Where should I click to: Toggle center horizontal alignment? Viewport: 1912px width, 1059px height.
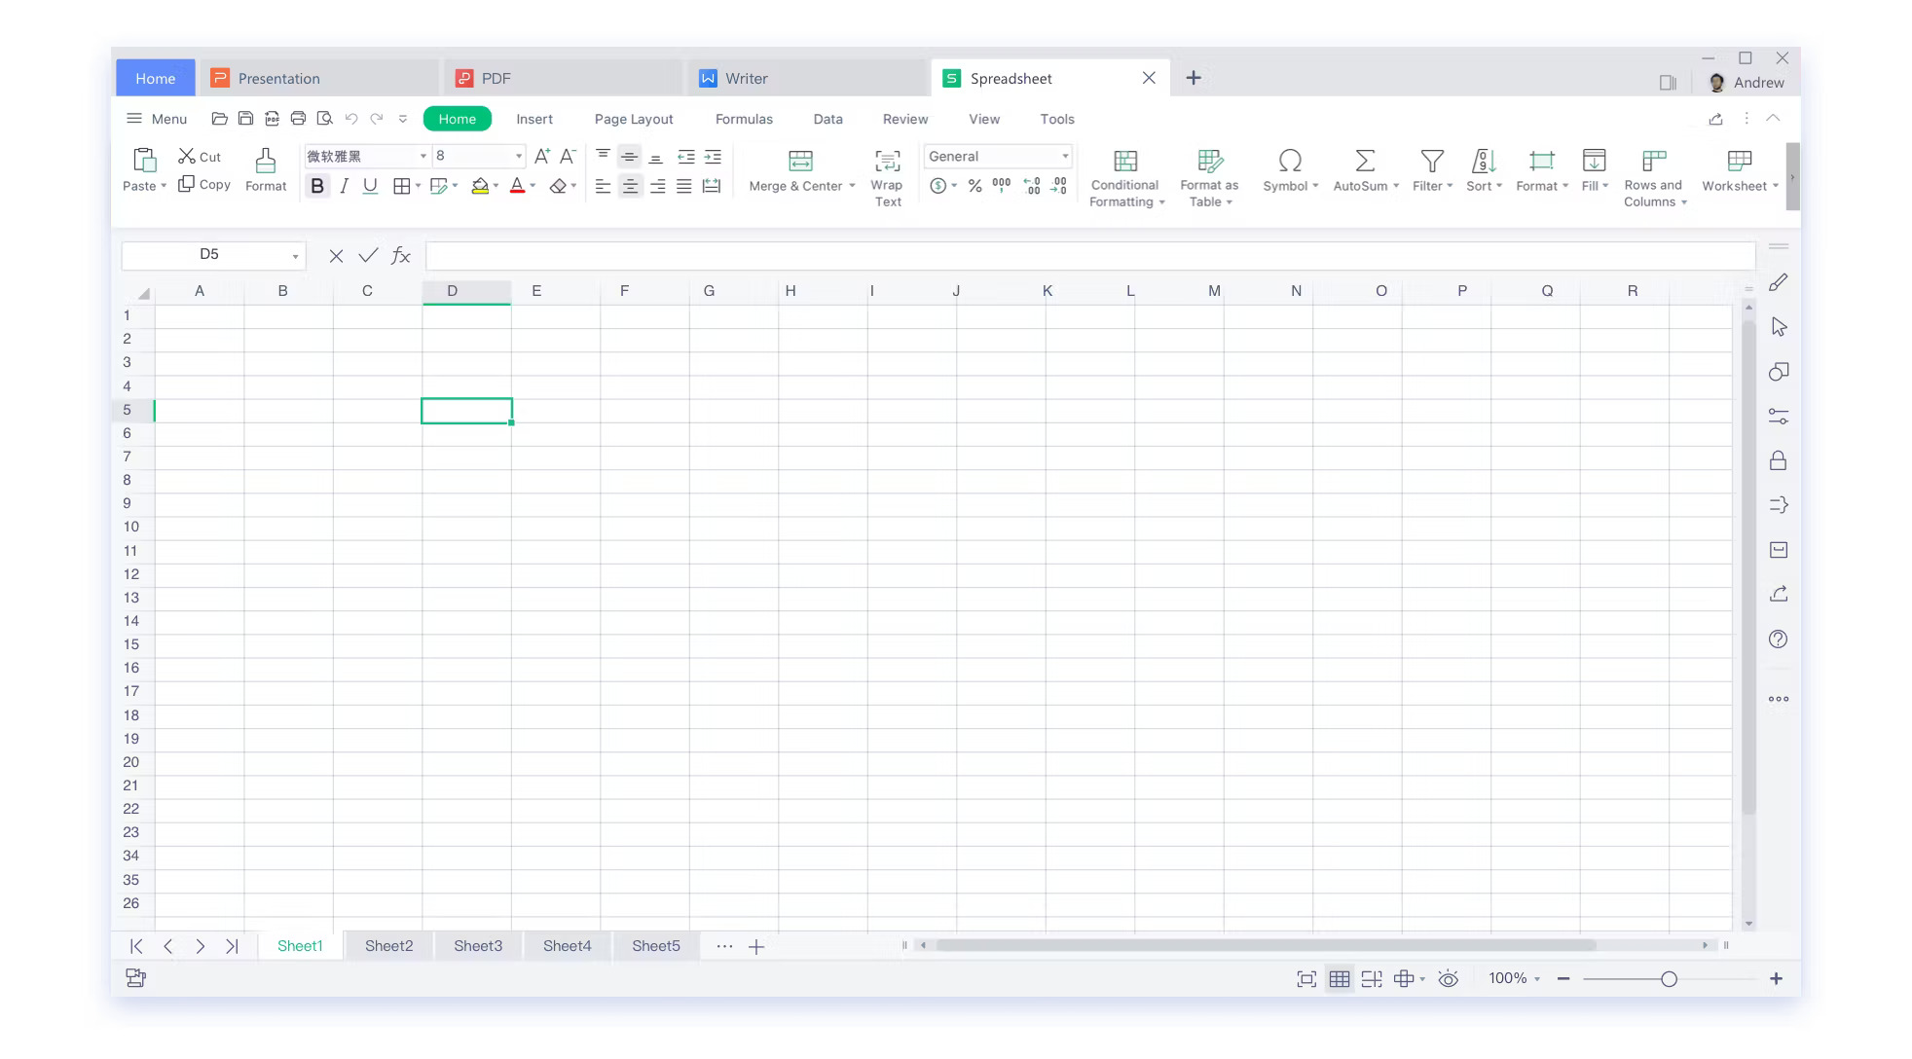pyautogui.click(x=630, y=186)
